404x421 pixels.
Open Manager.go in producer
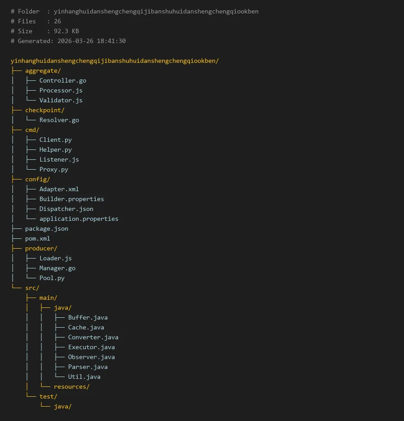coord(57,268)
